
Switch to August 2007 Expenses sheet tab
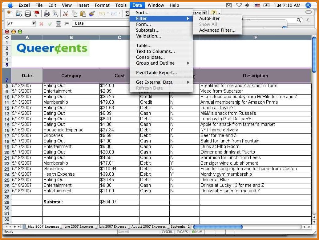tap(148, 226)
